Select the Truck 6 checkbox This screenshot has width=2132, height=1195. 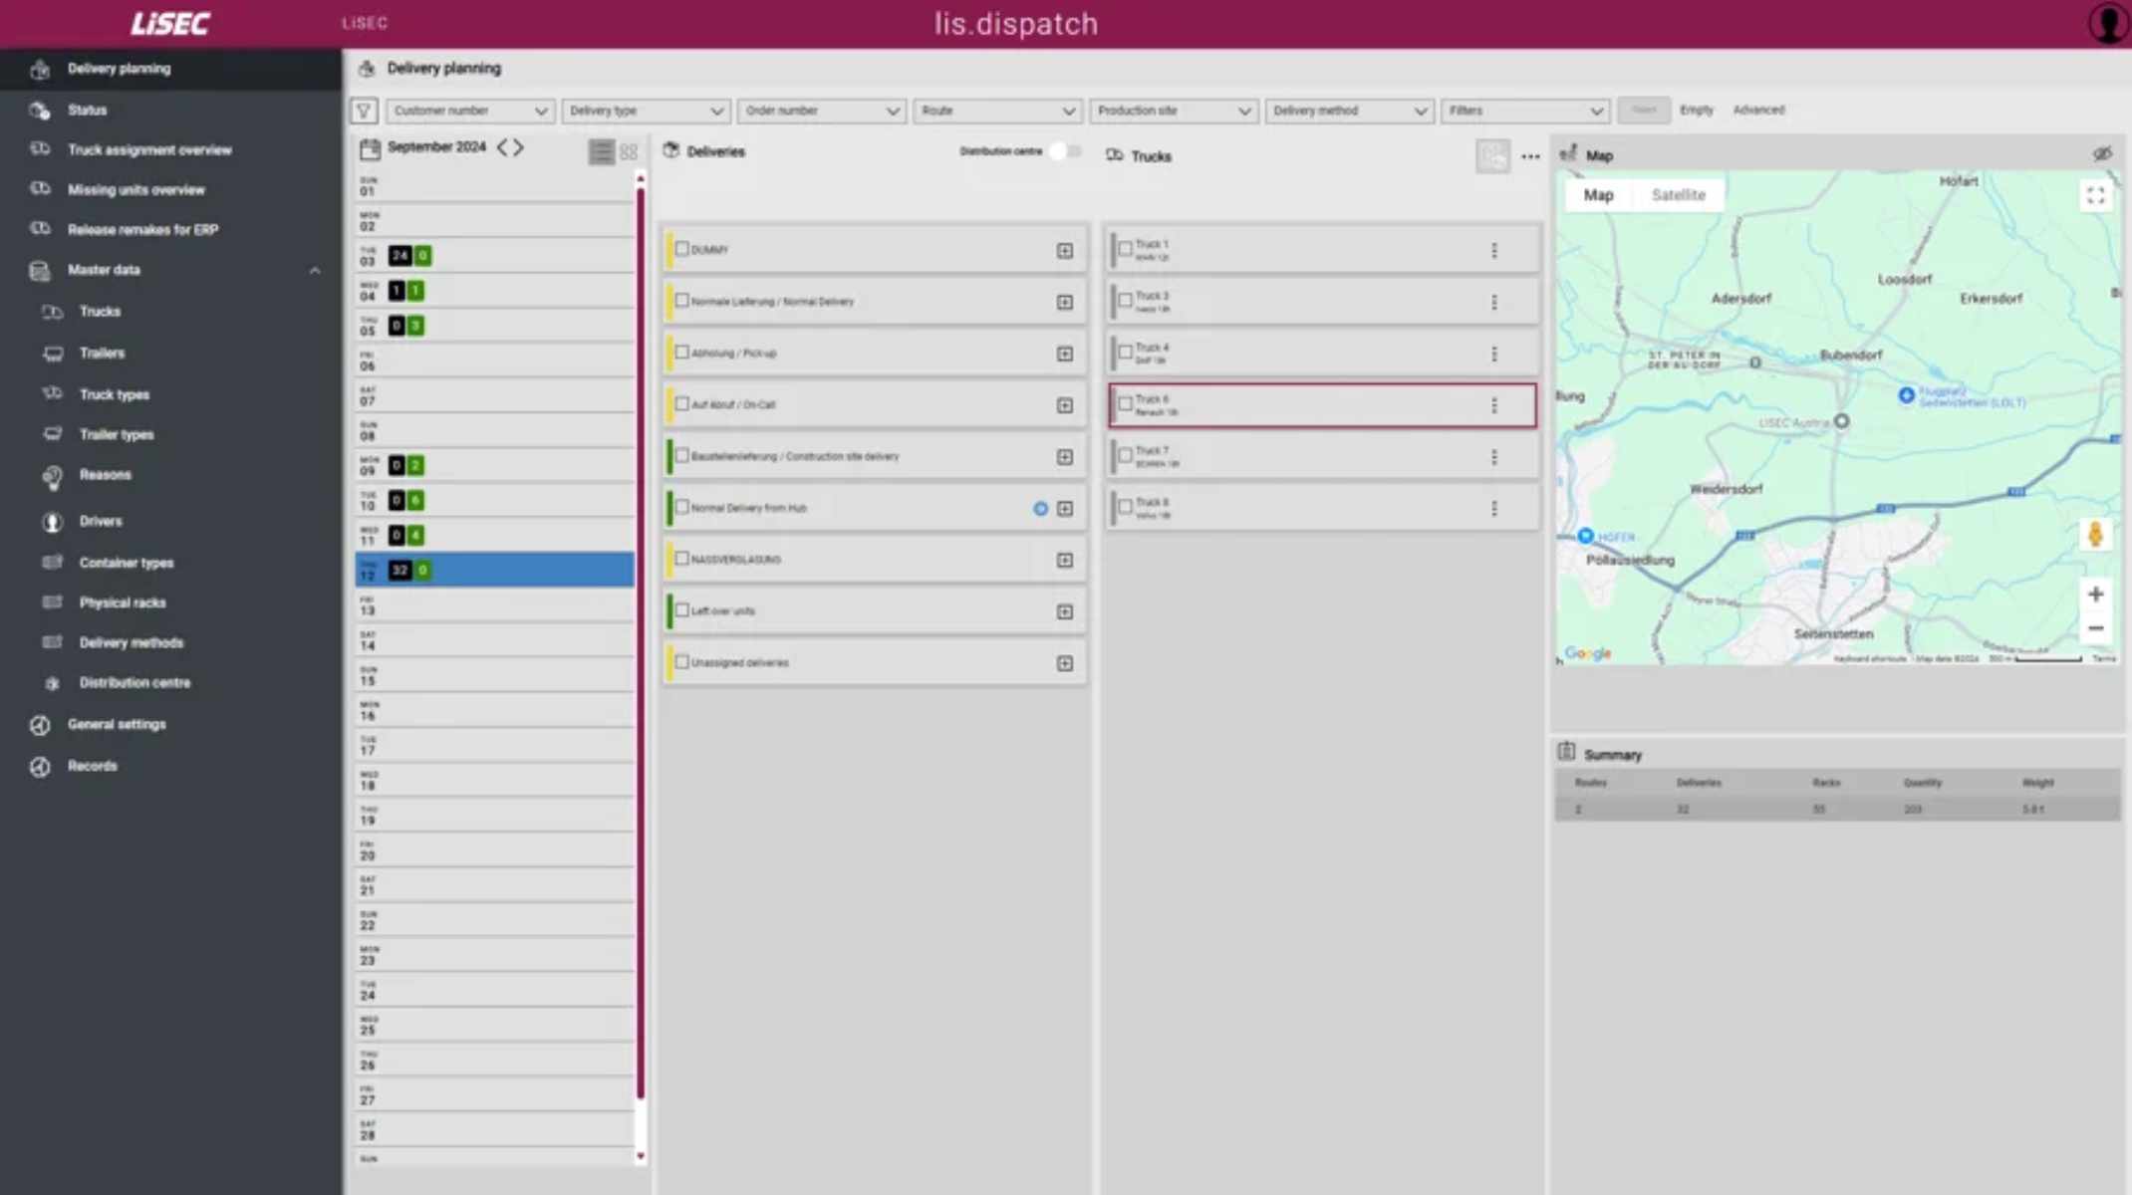(x=1125, y=404)
